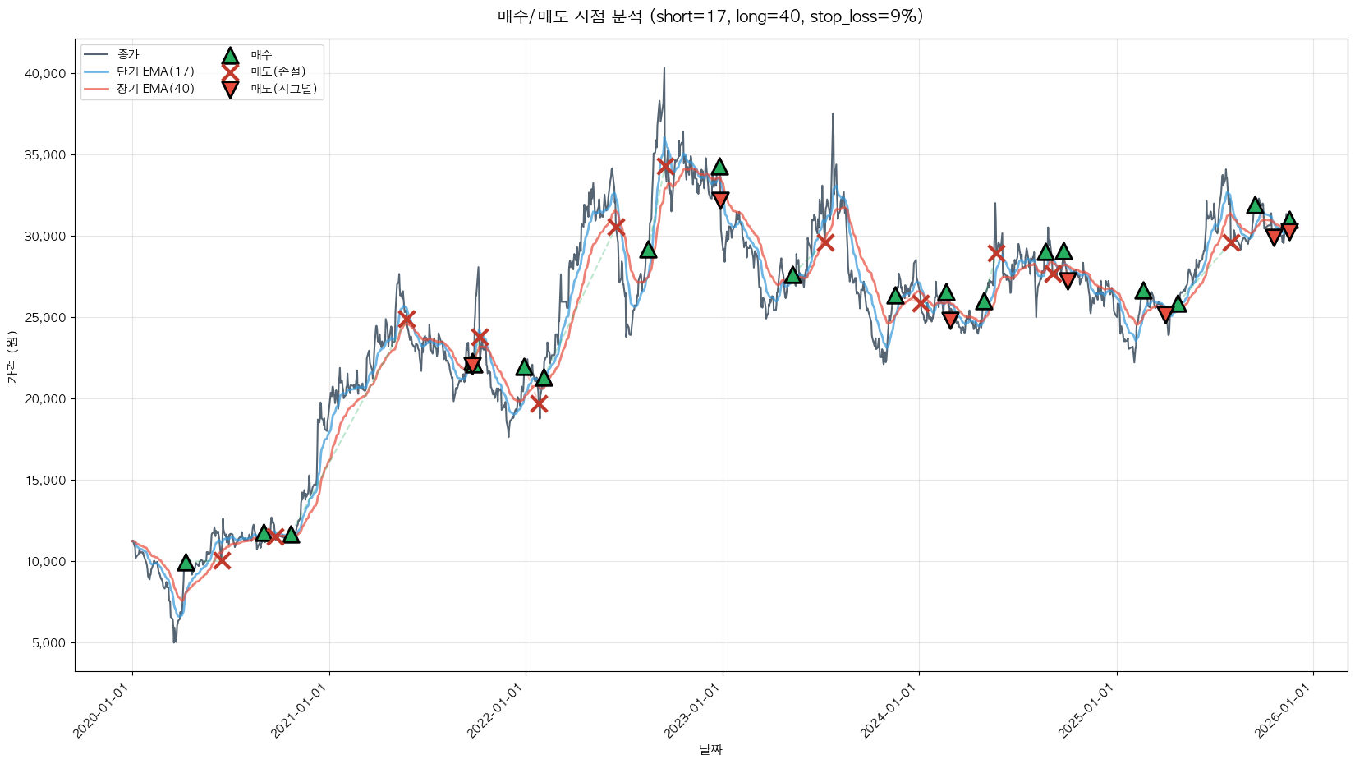This screenshot has width=1355, height=764.
Task: Click the 40,000 y-axis tick label
Action: point(45,74)
